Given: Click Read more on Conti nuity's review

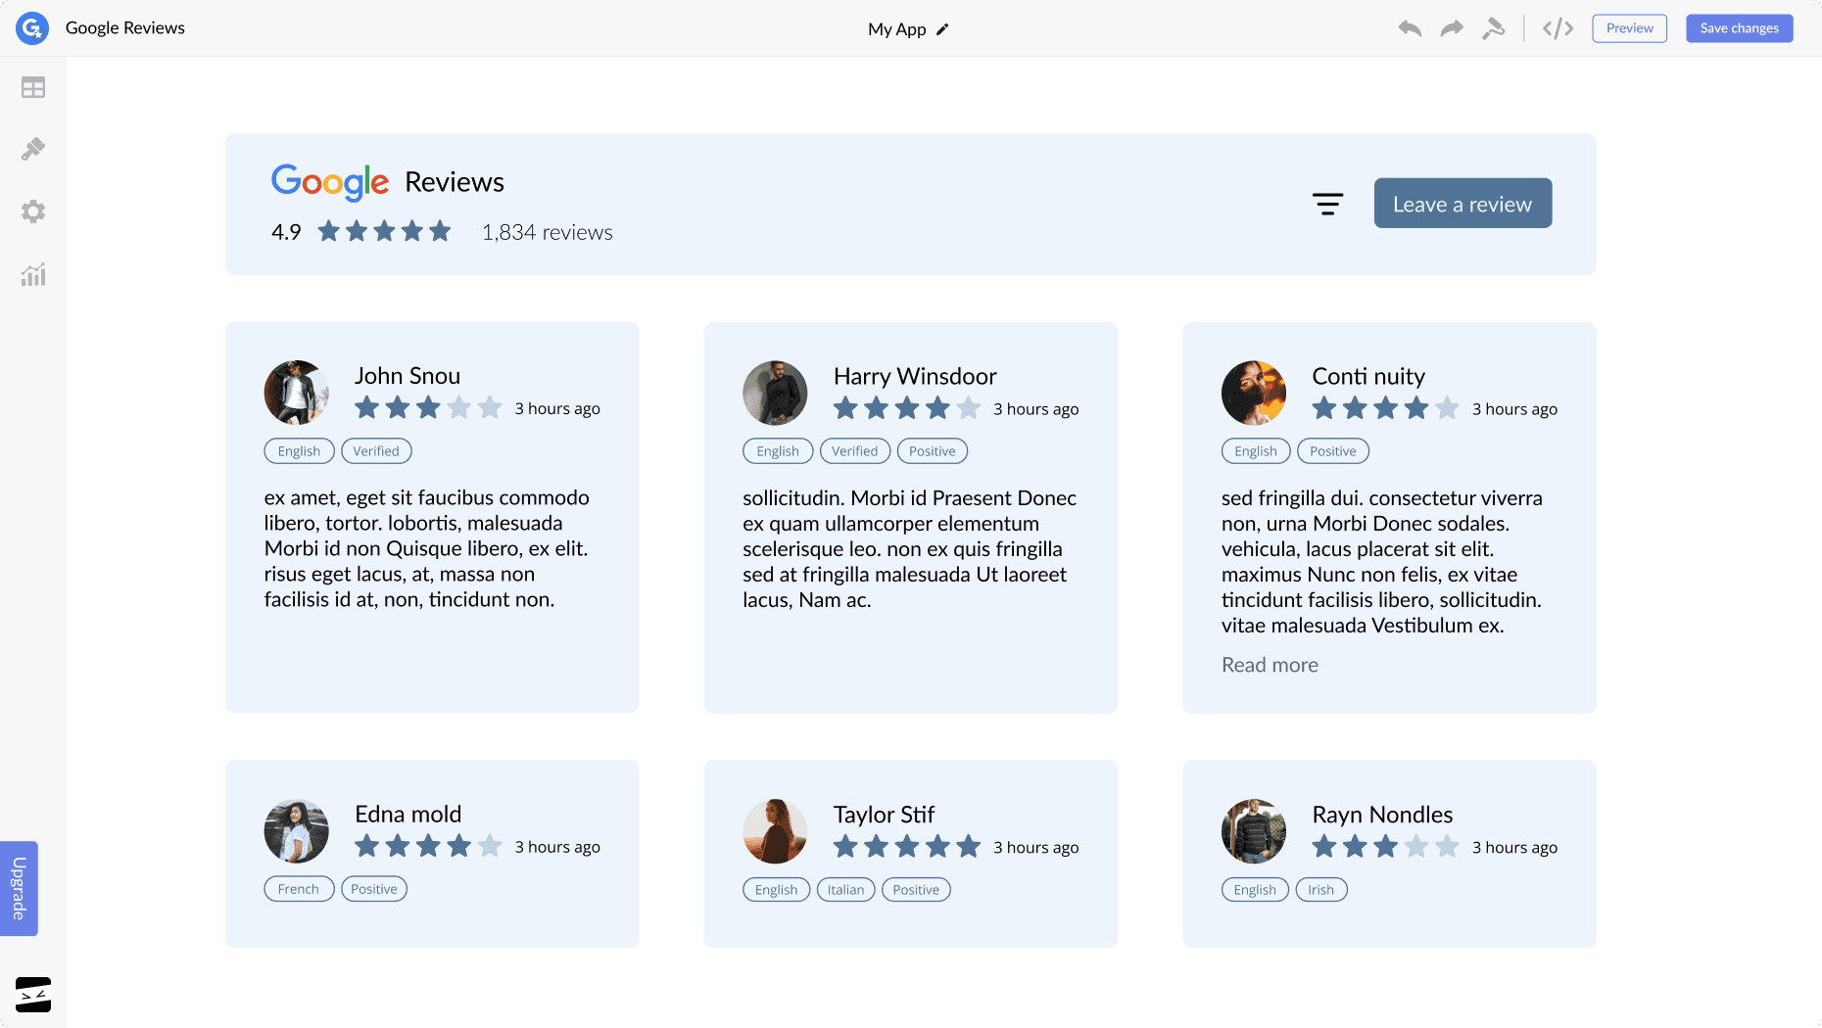Looking at the screenshot, I should coord(1270,665).
